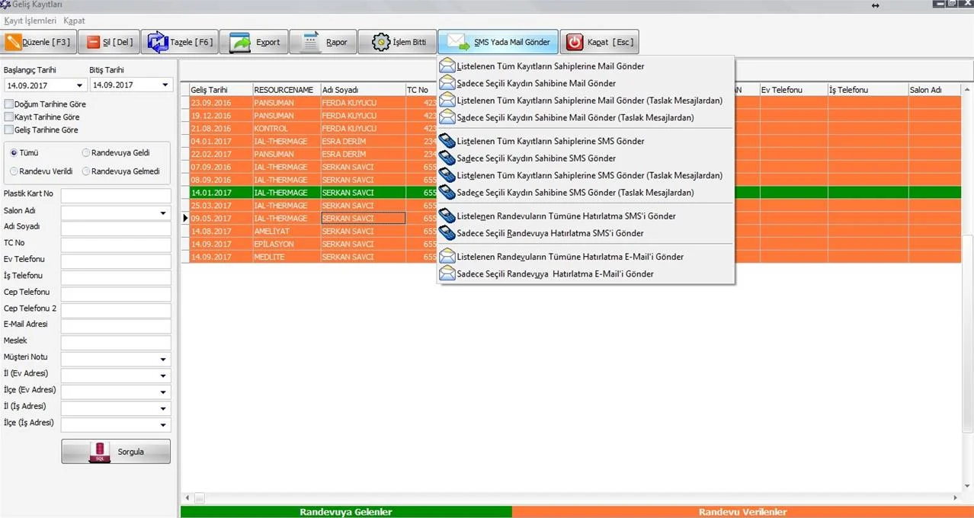Expand the Müşteri Notu dropdown
974x518 pixels.
point(163,360)
